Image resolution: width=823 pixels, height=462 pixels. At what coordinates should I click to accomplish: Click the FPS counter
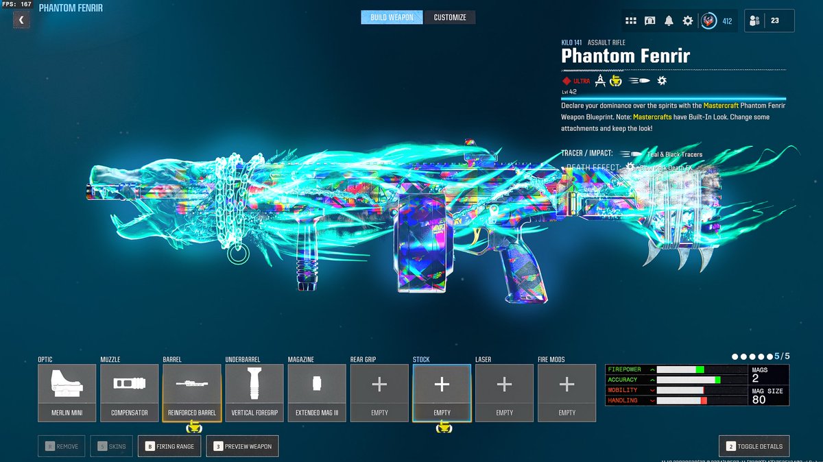[x=15, y=5]
